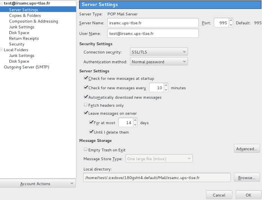Uncheck Leave messages on server
The width and height of the screenshot is (262, 200).
(86, 113)
